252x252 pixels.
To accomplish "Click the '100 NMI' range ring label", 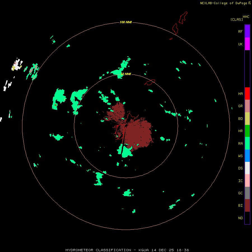I will pyautogui.click(x=126, y=22).
